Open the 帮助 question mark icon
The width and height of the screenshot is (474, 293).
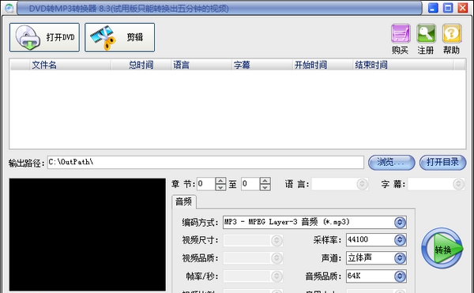coord(452,33)
